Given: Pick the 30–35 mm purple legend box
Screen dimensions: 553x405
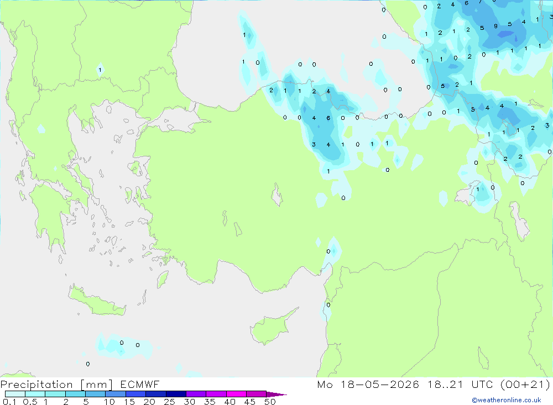Looking at the screenshot, I should 196,394.
